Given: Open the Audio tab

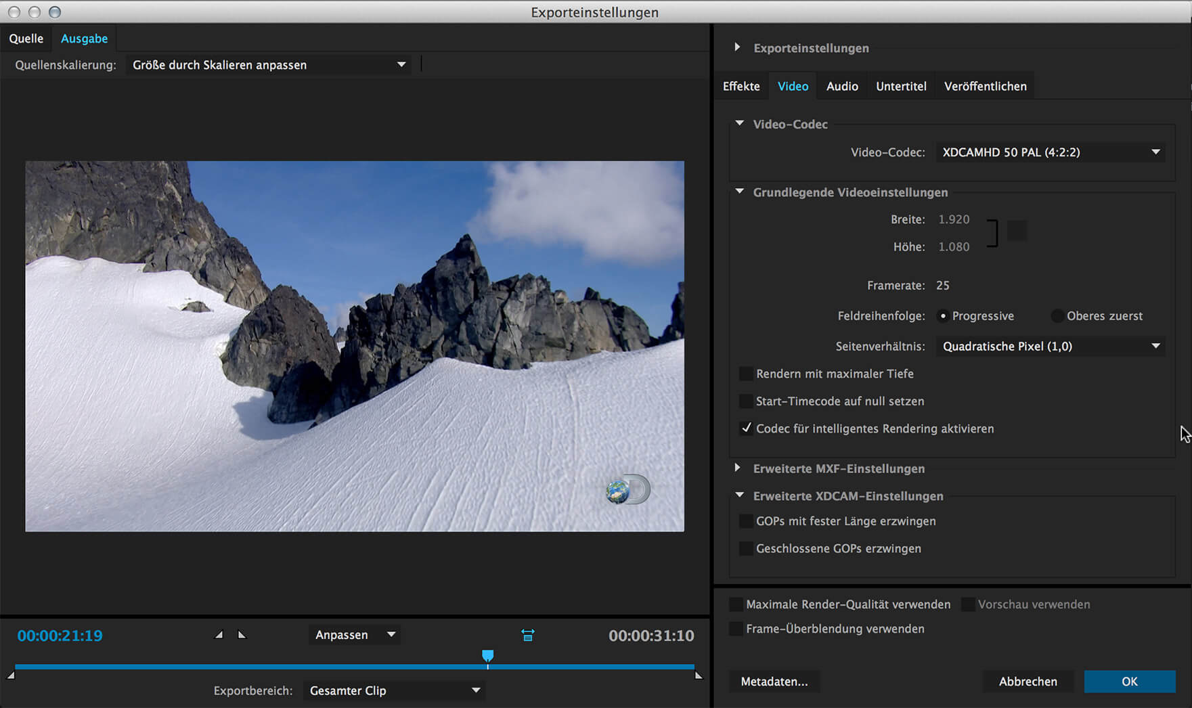Looking at the screenshot, I should [x=842, y=86].
